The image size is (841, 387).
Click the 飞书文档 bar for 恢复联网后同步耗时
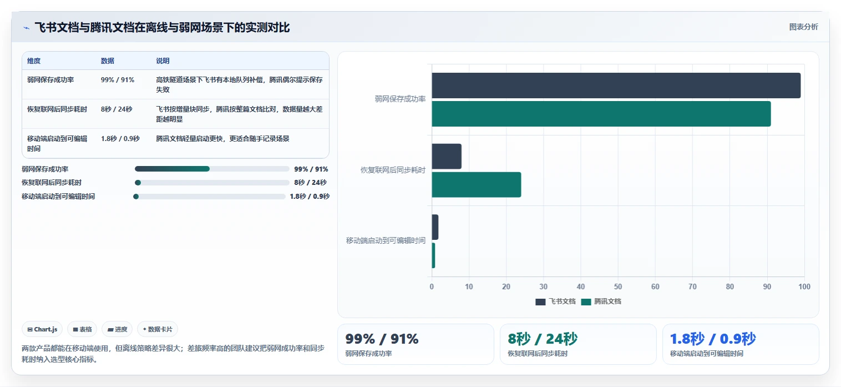coord(447,157)
